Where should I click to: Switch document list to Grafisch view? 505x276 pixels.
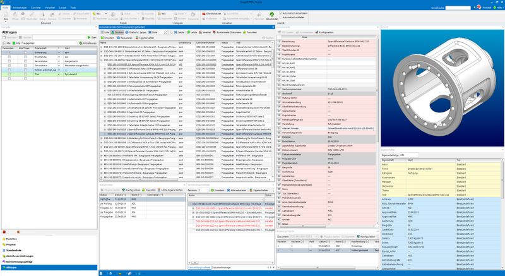[x=132, y=33]
